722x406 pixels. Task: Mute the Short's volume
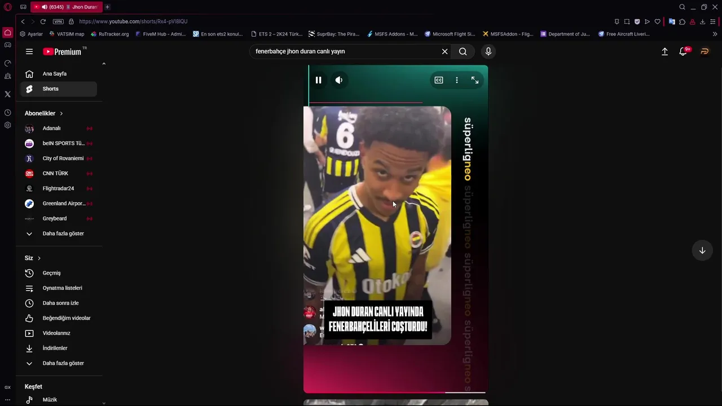click(339, 80)
